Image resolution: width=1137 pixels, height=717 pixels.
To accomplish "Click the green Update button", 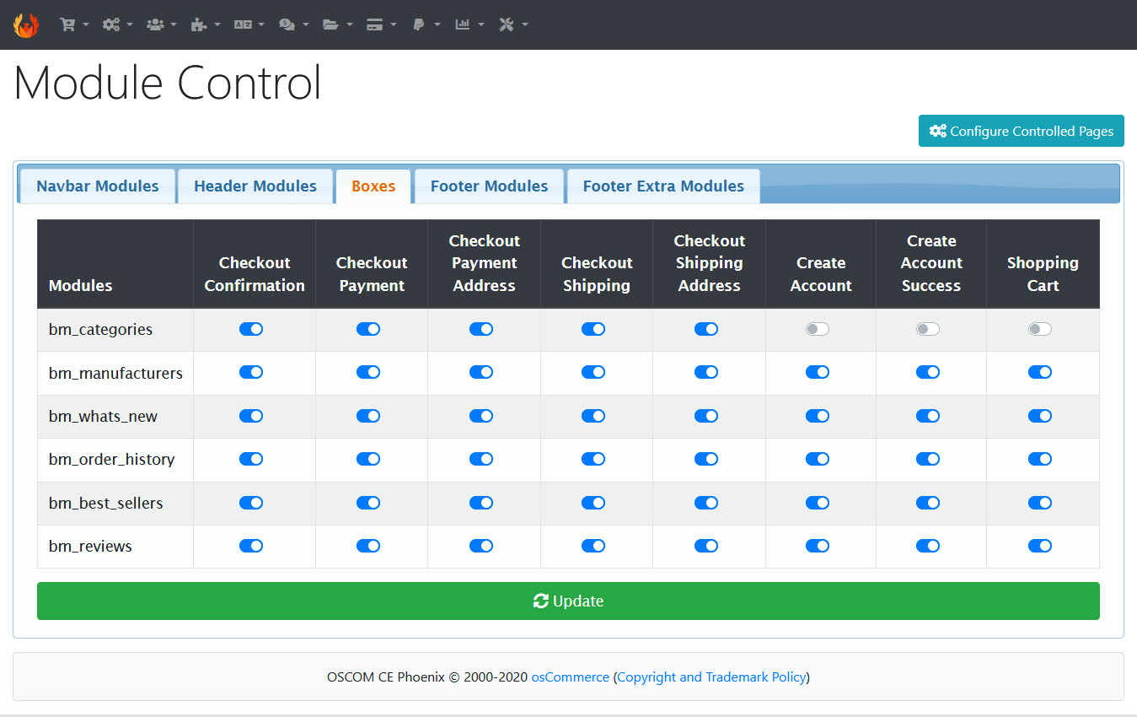I will click(568, 601).
